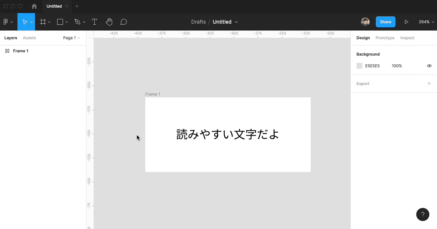This screenshot has width=437, height=229.
Task: Expand the Page 1 pages list
Action: click(x=71, y=38)
